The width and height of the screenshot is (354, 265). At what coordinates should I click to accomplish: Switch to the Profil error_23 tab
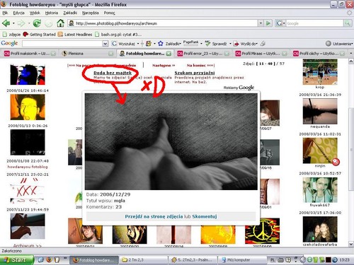pyautogui.click(x=203, y=54)
